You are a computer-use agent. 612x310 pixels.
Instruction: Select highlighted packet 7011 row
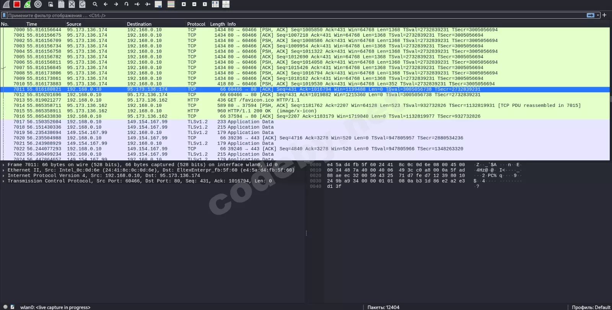[x=305, y=89]
